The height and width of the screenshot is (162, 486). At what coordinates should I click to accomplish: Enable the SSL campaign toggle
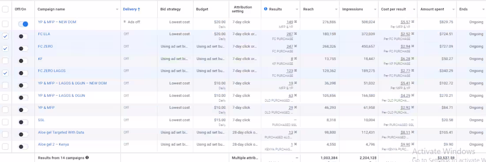coord(23,122)
